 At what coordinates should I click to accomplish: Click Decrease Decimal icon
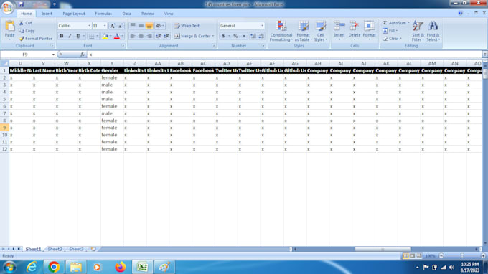[x=261, y=36]
